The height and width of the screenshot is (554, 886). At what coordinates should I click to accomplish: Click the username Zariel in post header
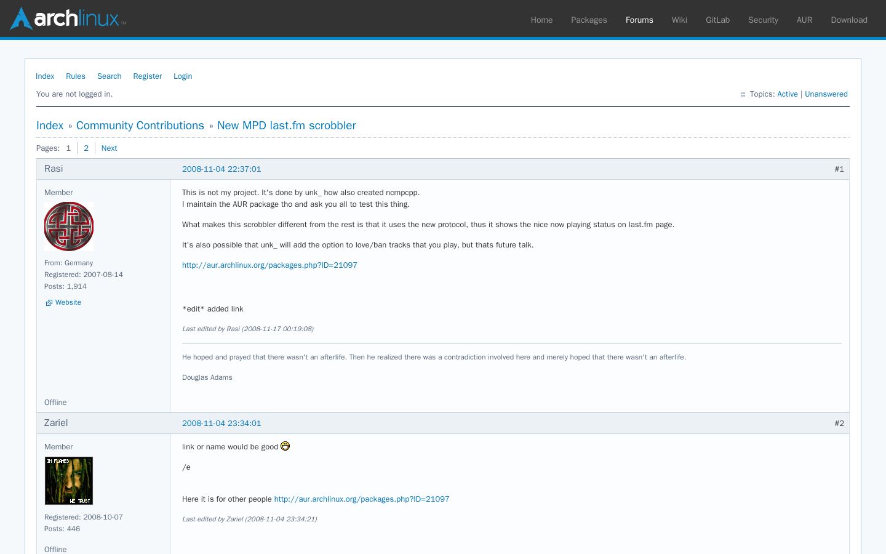coord(56,423)
